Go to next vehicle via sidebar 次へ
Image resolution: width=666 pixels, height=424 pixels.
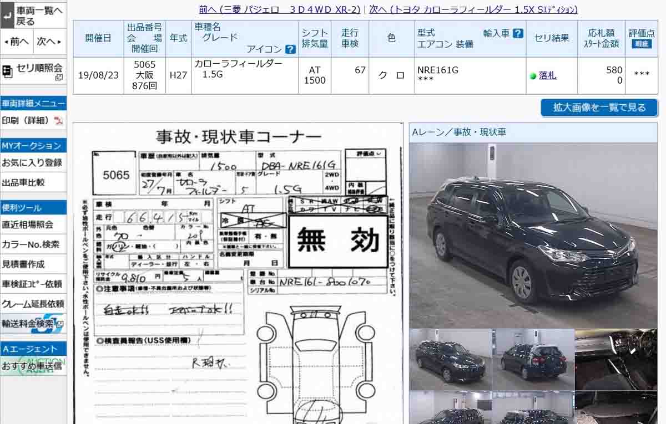coord(49,42)
